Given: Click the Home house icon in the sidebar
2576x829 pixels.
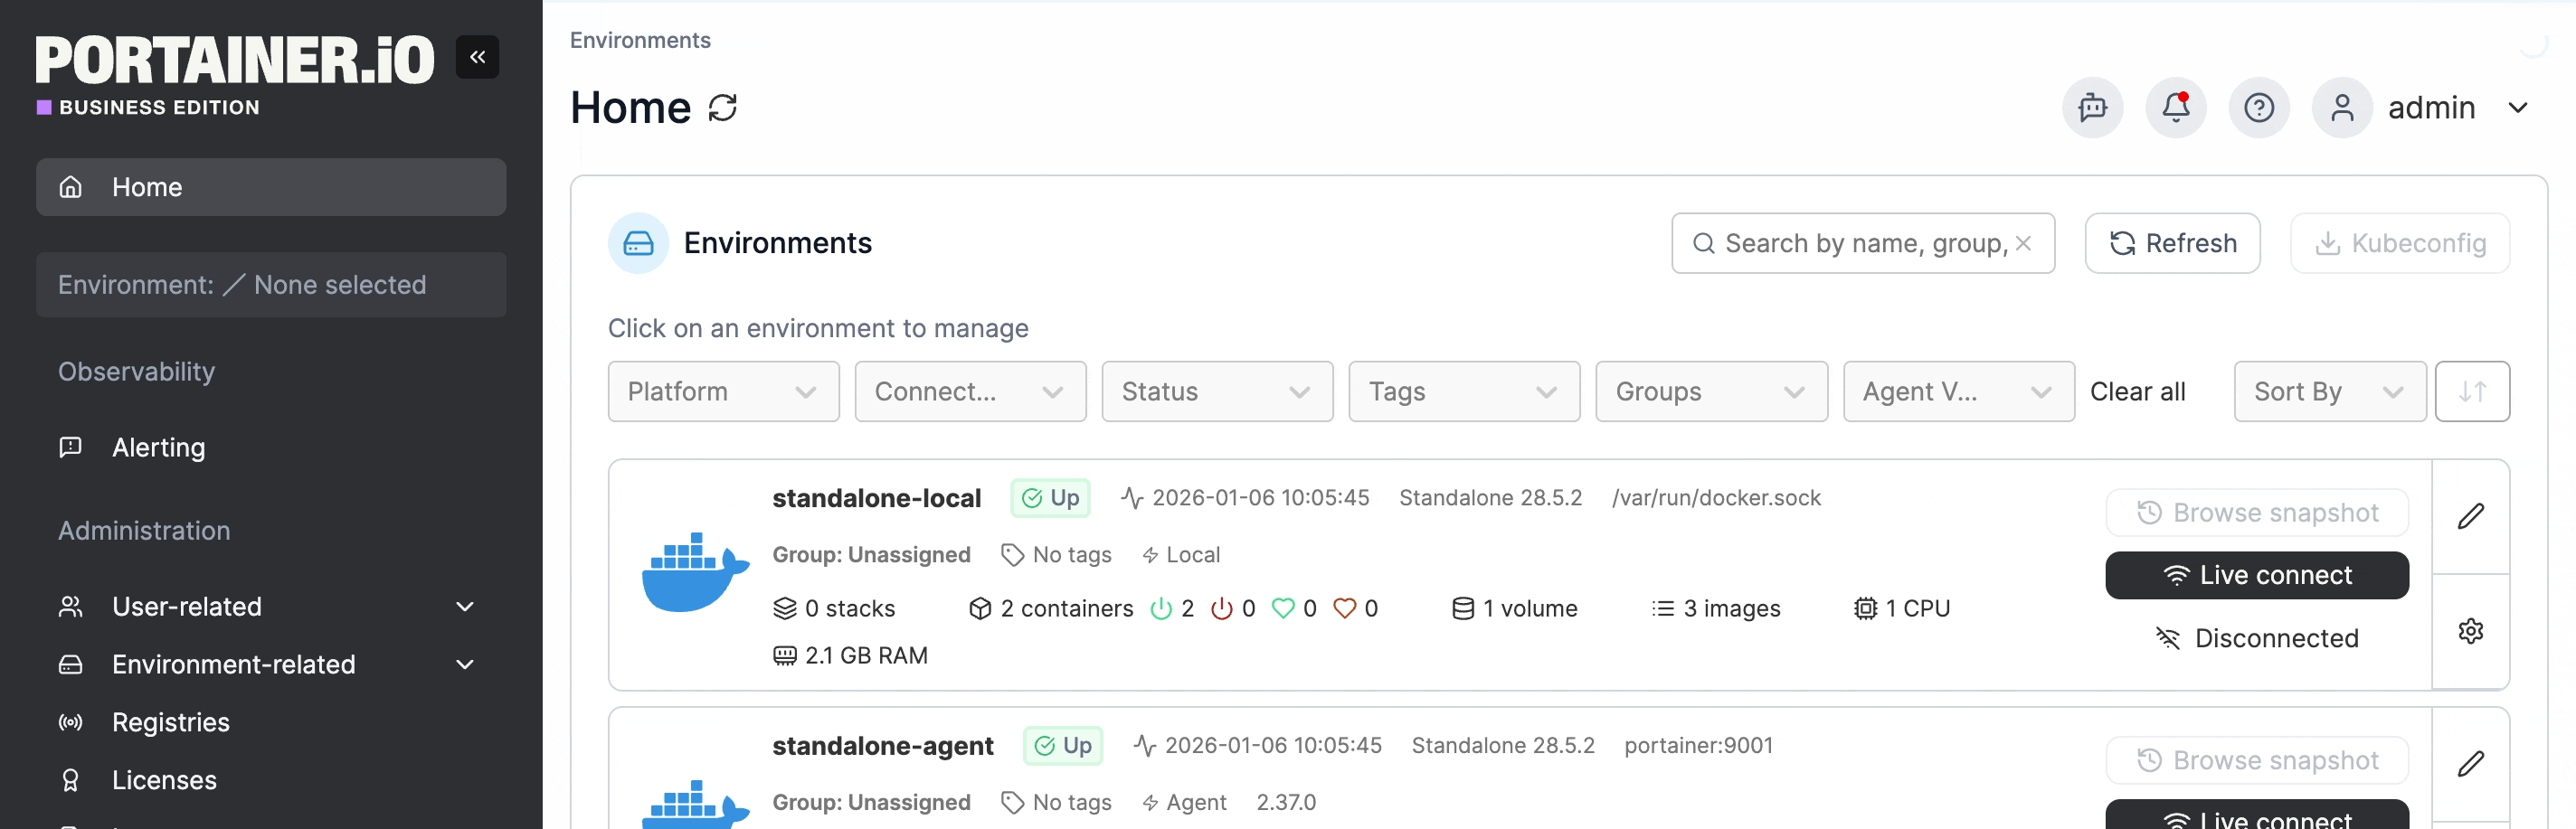Looking at the screenshot, I should point(70,187).
